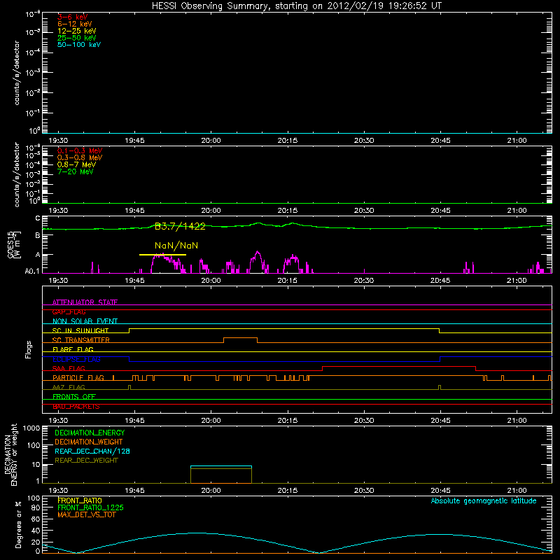
Task: Click the 1000 tick on decimation axis
Action: (31, 428)
